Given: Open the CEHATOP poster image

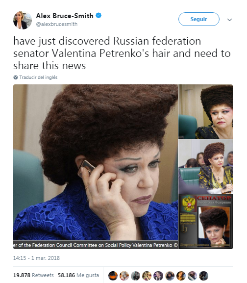Looking at the screenshot, I should (205, 222).
